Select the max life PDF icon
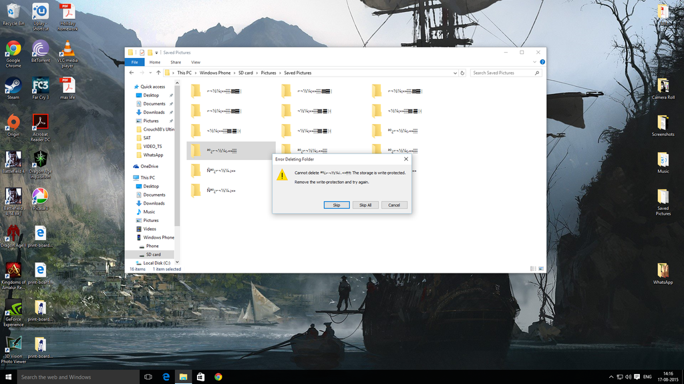 pos(67,89)
